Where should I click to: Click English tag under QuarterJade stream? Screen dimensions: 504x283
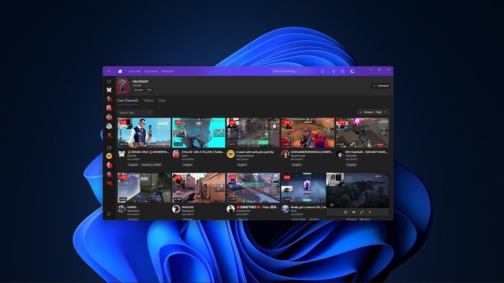297,165
